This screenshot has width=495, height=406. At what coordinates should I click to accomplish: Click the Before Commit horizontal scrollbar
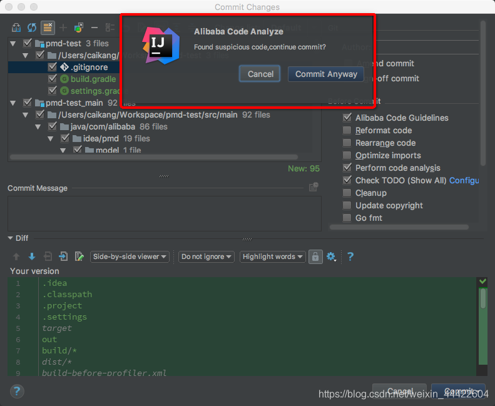[x=399, y=227]
